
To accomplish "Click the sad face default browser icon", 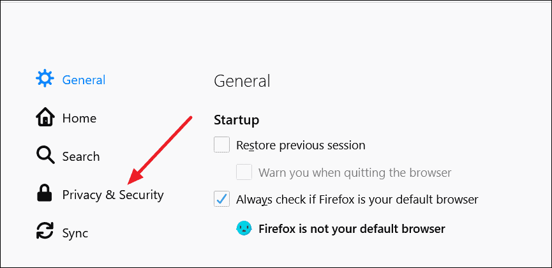I will [x=244, y=228].
